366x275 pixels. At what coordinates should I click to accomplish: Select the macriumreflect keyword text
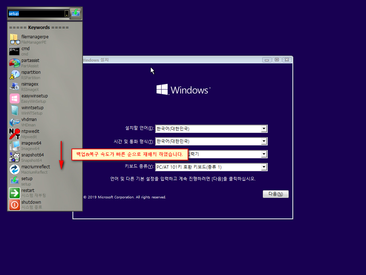click(x=36, y=167)
